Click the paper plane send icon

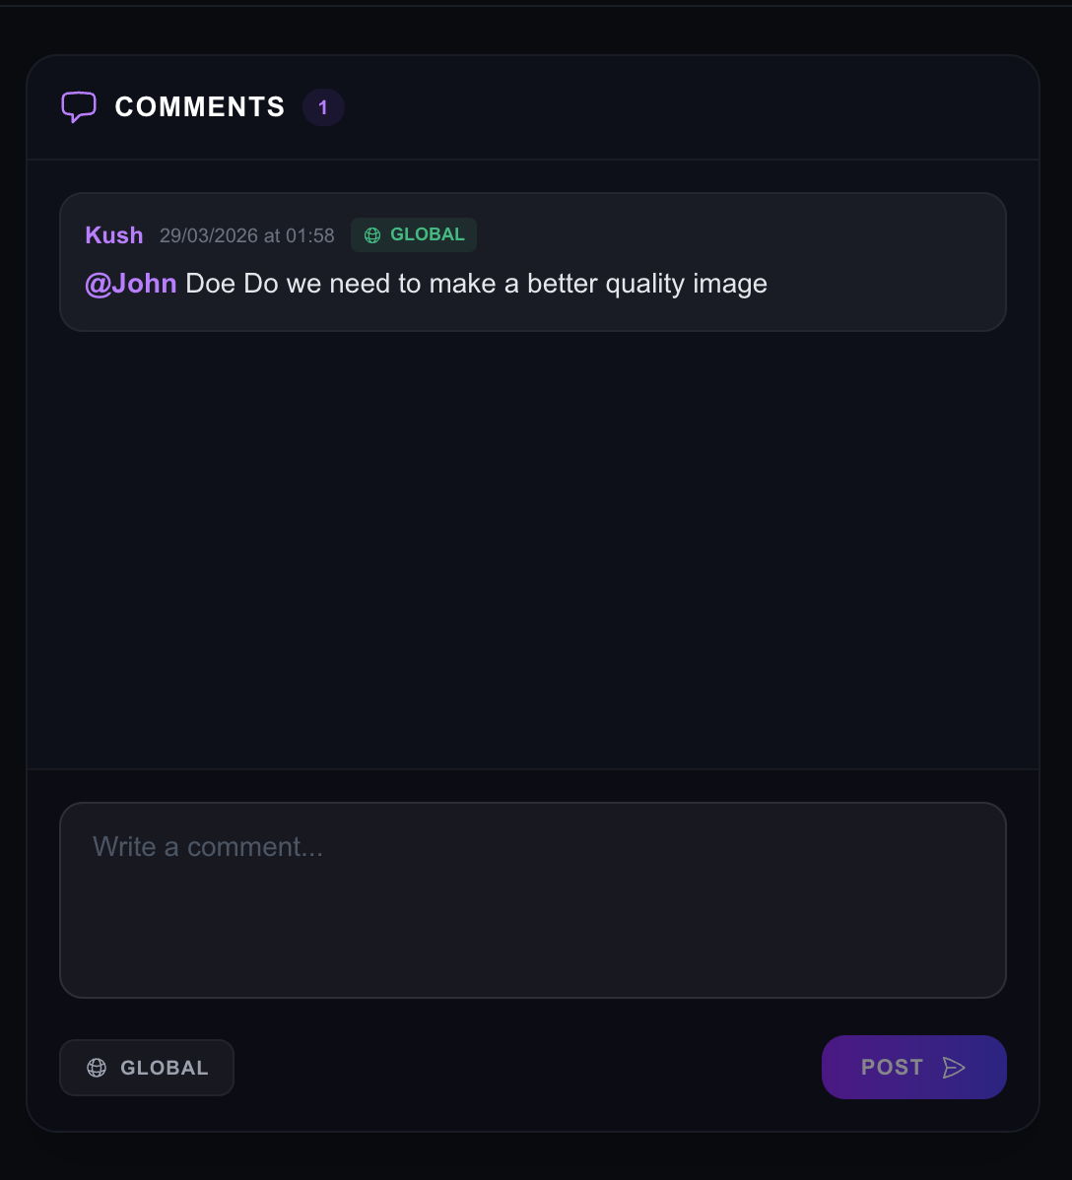pos(954,1068)
